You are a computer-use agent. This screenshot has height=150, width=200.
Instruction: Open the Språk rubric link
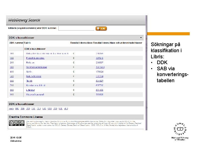[29, 72]
